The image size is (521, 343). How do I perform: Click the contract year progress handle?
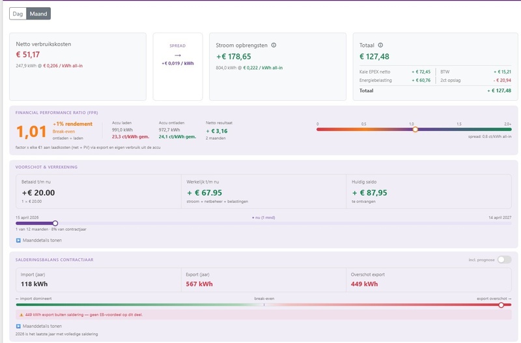coord(55,223)
